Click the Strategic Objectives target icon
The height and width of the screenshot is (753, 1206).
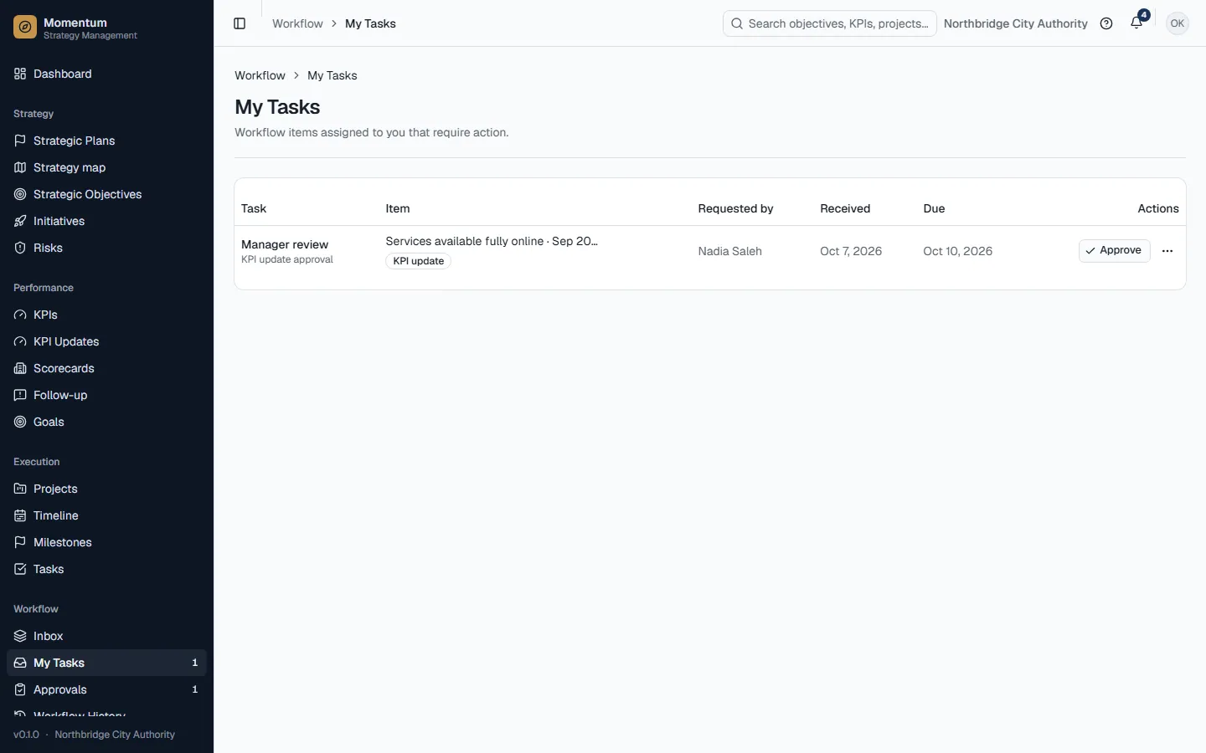[x=20, y=194]
